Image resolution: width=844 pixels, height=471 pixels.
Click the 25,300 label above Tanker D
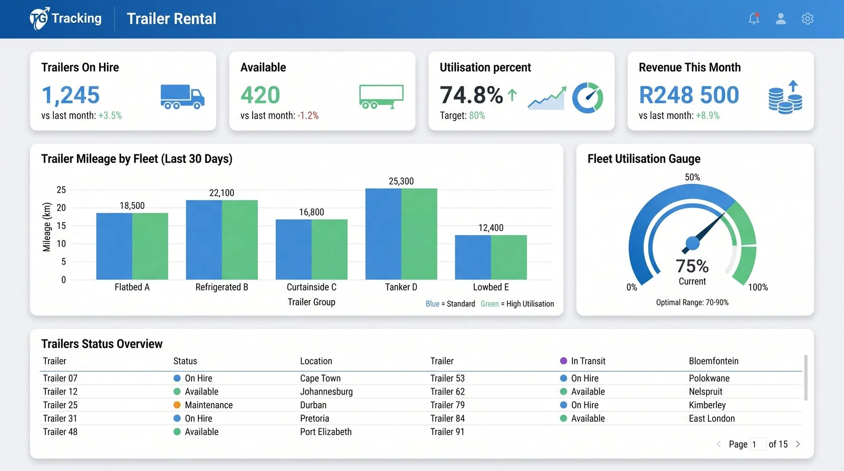[401, 181]
